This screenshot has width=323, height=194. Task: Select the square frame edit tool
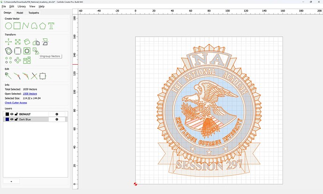tap(43, 76)
